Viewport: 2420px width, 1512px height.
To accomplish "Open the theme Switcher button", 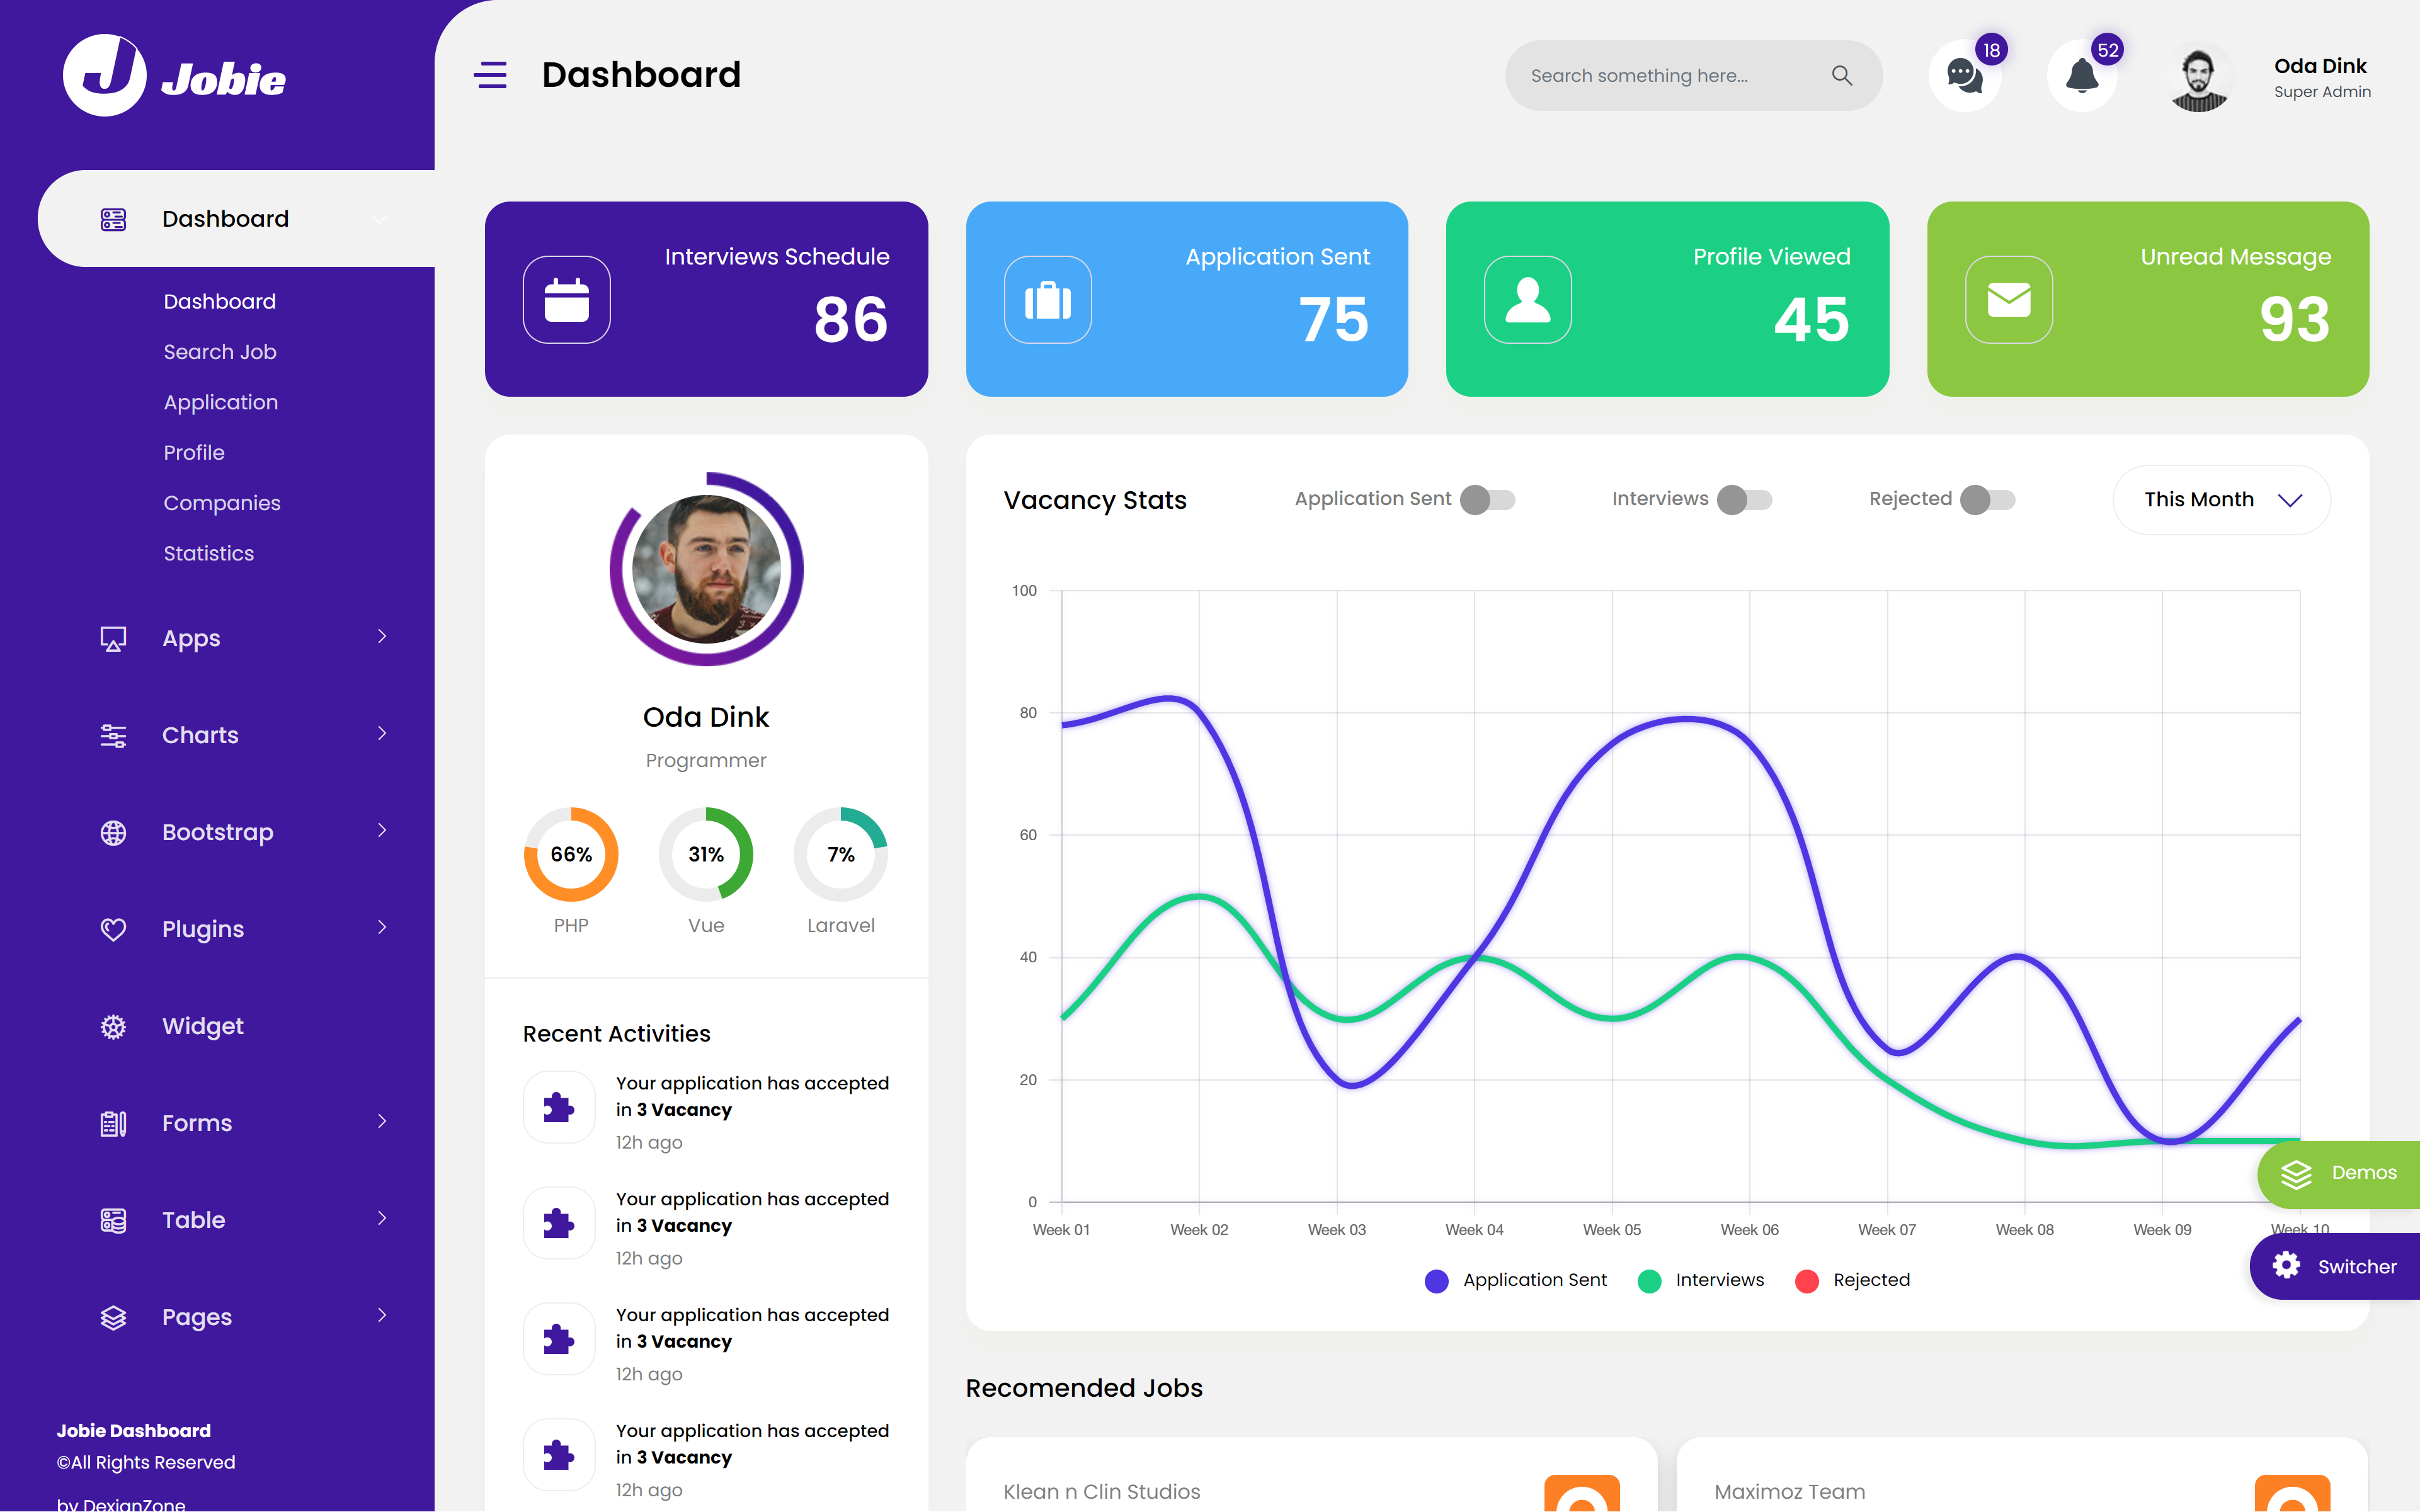I will point(2336,1267).
